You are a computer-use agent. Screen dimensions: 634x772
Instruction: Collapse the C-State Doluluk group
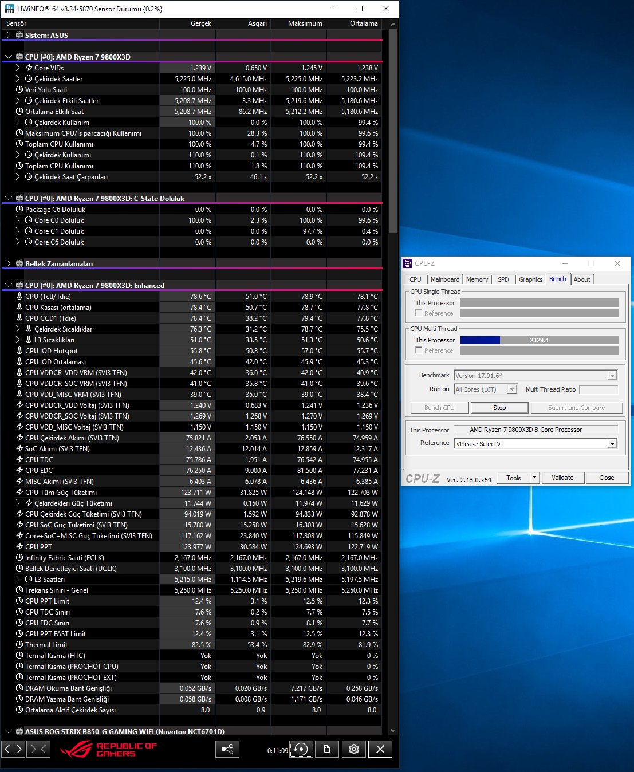[8, 198]
